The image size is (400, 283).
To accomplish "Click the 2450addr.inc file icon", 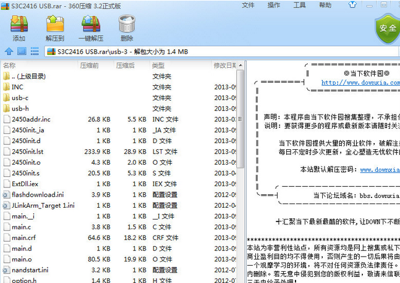I will pos(7,120).
